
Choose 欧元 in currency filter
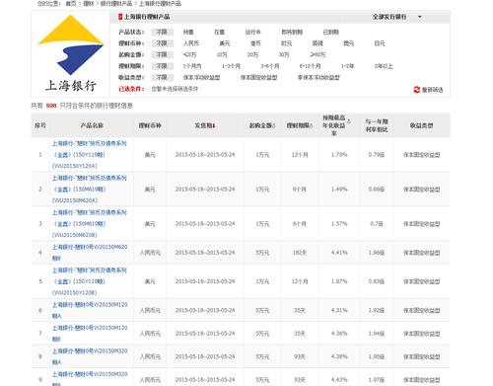pyautogui.click(x=286, y=43)
